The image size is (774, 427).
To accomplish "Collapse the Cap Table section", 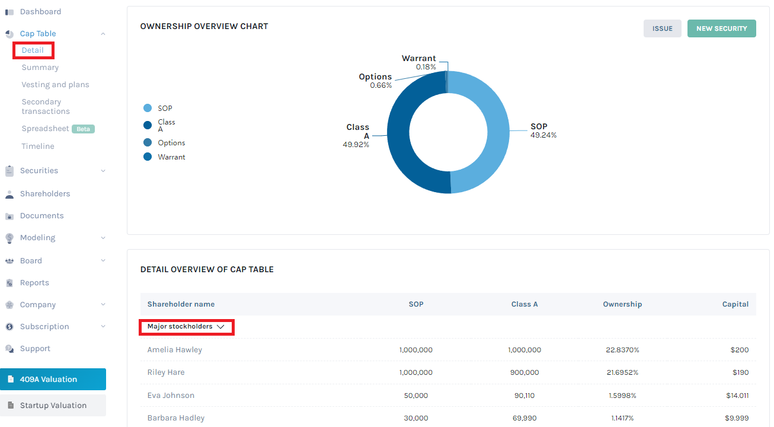I will tap(104, 33).
